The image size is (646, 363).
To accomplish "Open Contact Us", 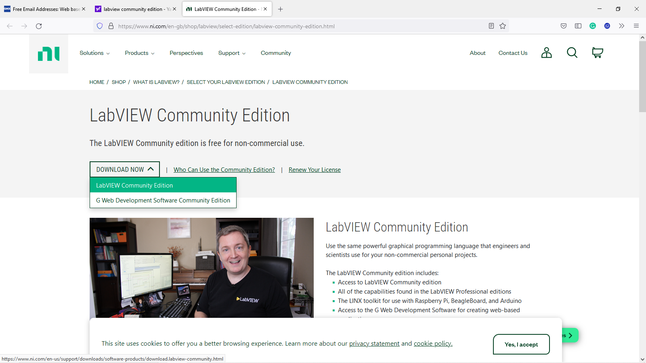I will 513,53.
